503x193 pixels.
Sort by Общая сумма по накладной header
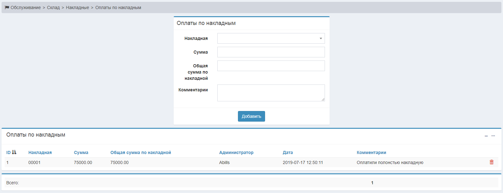pos(141,152)
